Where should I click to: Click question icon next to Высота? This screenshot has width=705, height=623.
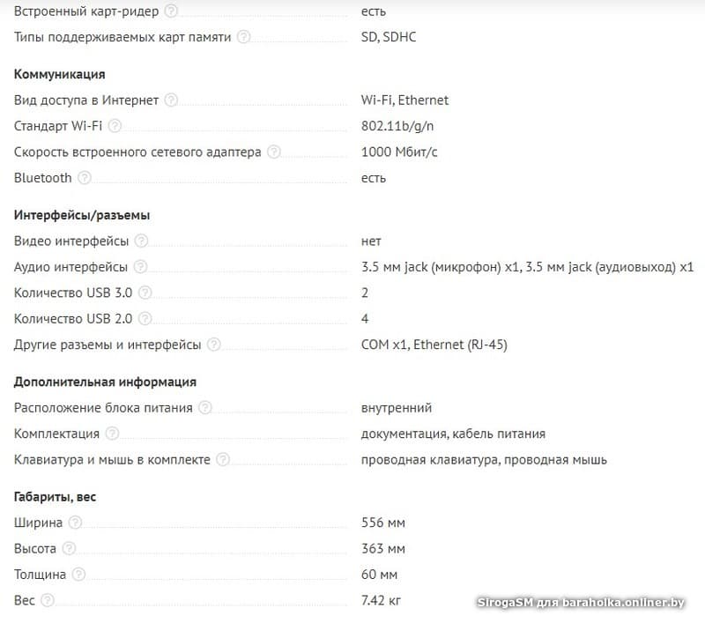tap(69, 548)
